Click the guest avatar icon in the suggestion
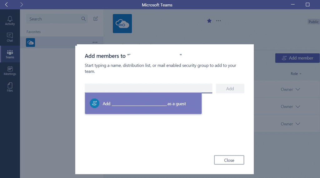 [x=94, y=103]
